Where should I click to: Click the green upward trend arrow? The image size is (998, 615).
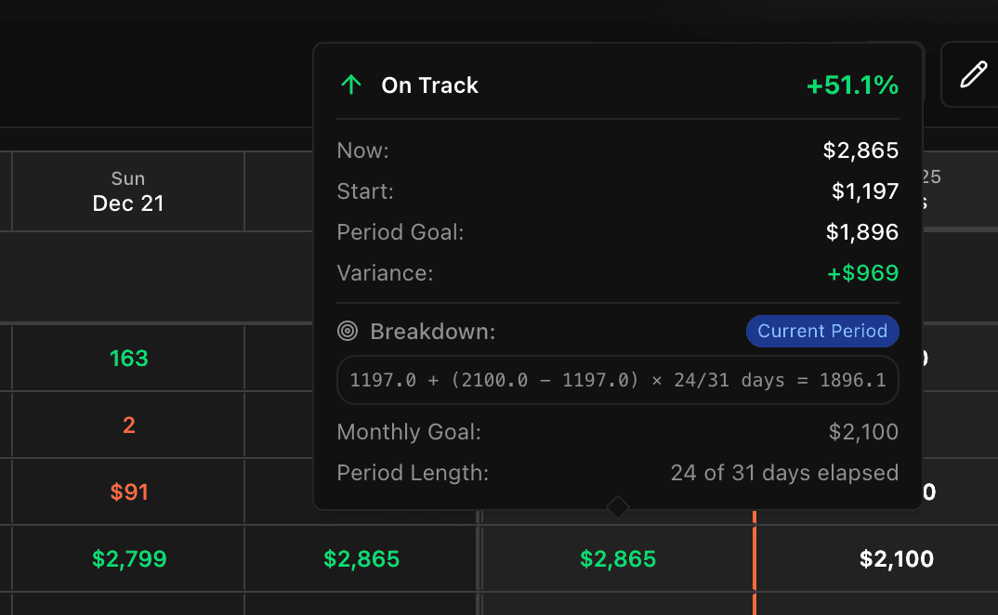[x=350, y=84]
